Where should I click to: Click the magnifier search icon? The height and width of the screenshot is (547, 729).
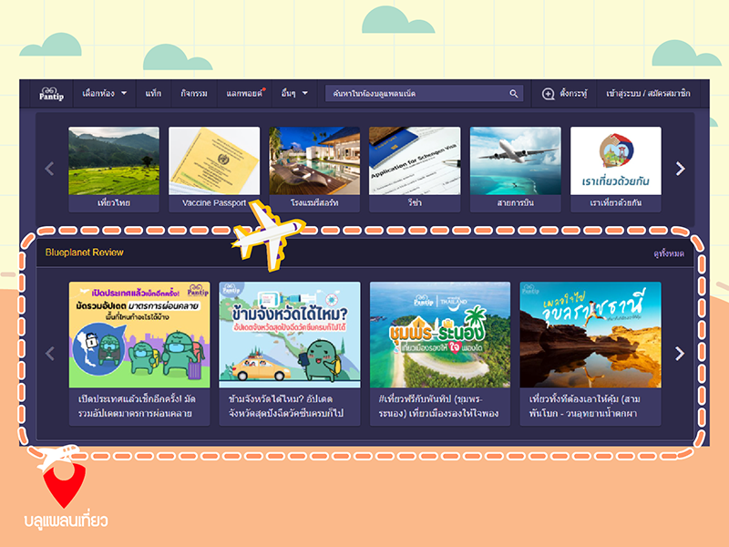coord(513,94)
